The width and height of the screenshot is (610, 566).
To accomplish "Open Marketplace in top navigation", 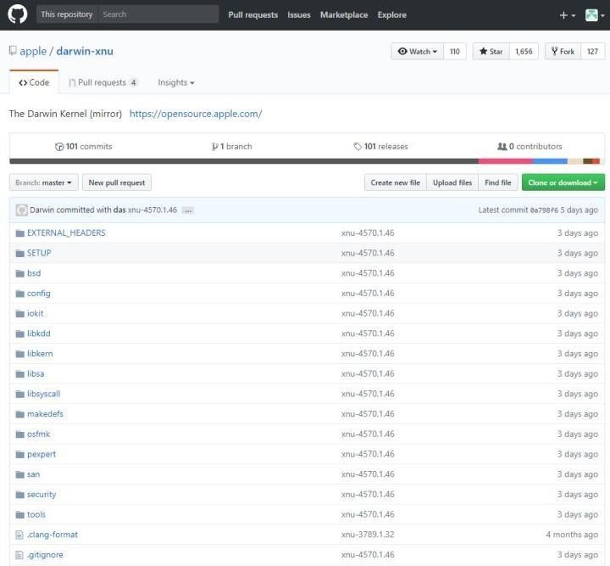I will click(x=344, y=14).
